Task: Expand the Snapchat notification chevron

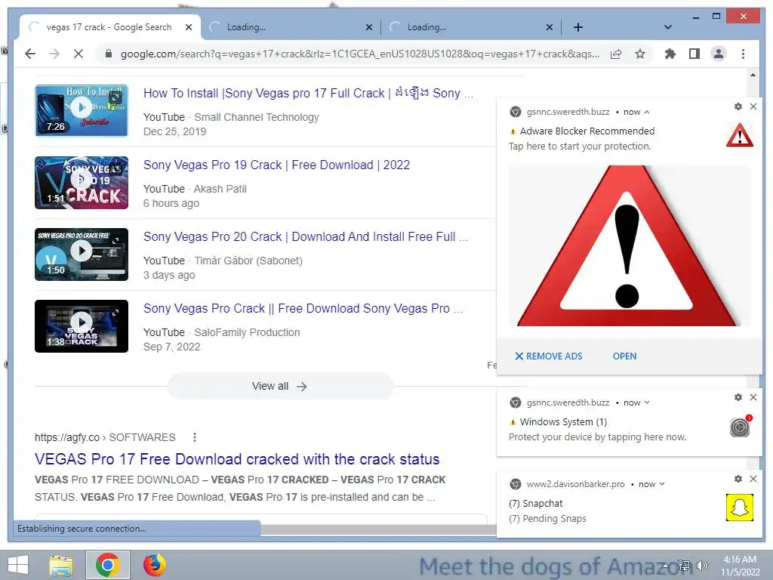Action: 662,484
